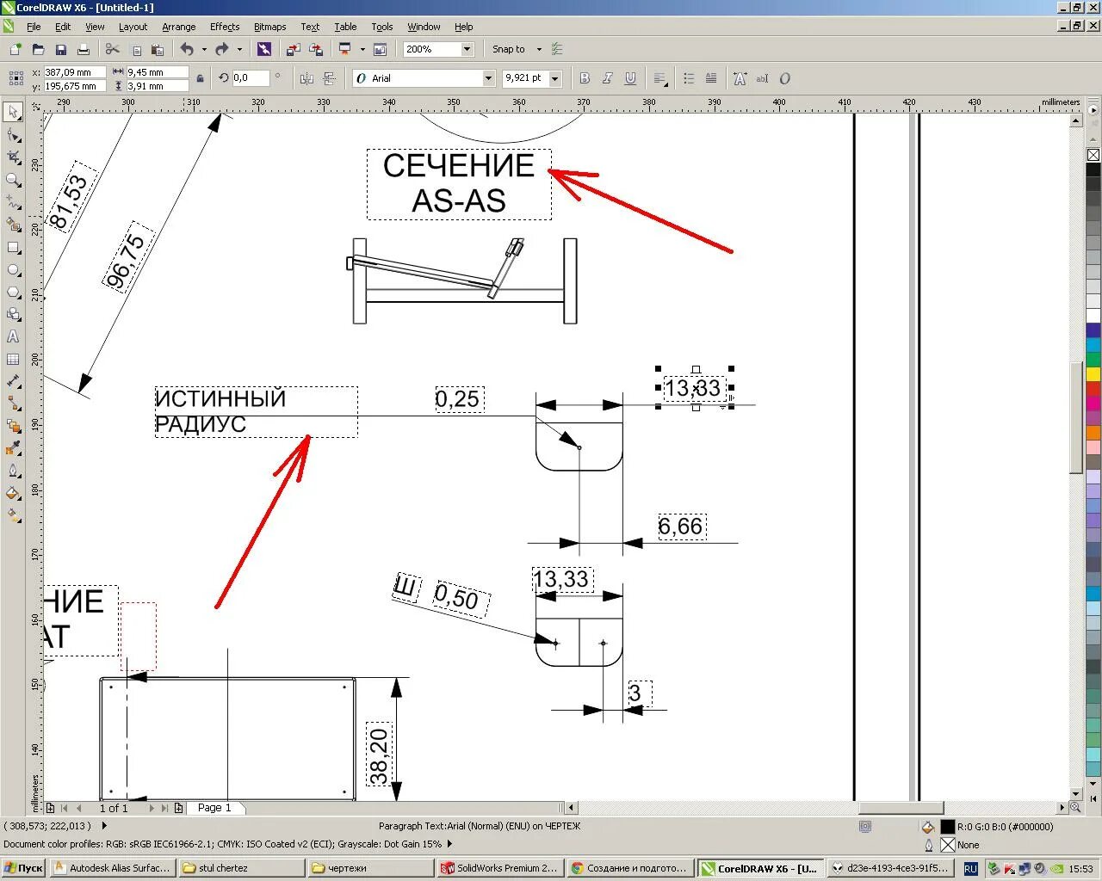The height and width of the screenshot is (881, 1102).
Task: Open the application launcher dropdown arrow
Action: (362, 50)
